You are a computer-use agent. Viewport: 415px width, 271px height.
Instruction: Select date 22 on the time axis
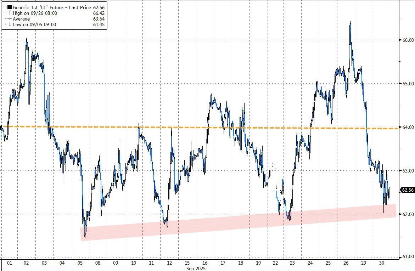pos(275,263)
